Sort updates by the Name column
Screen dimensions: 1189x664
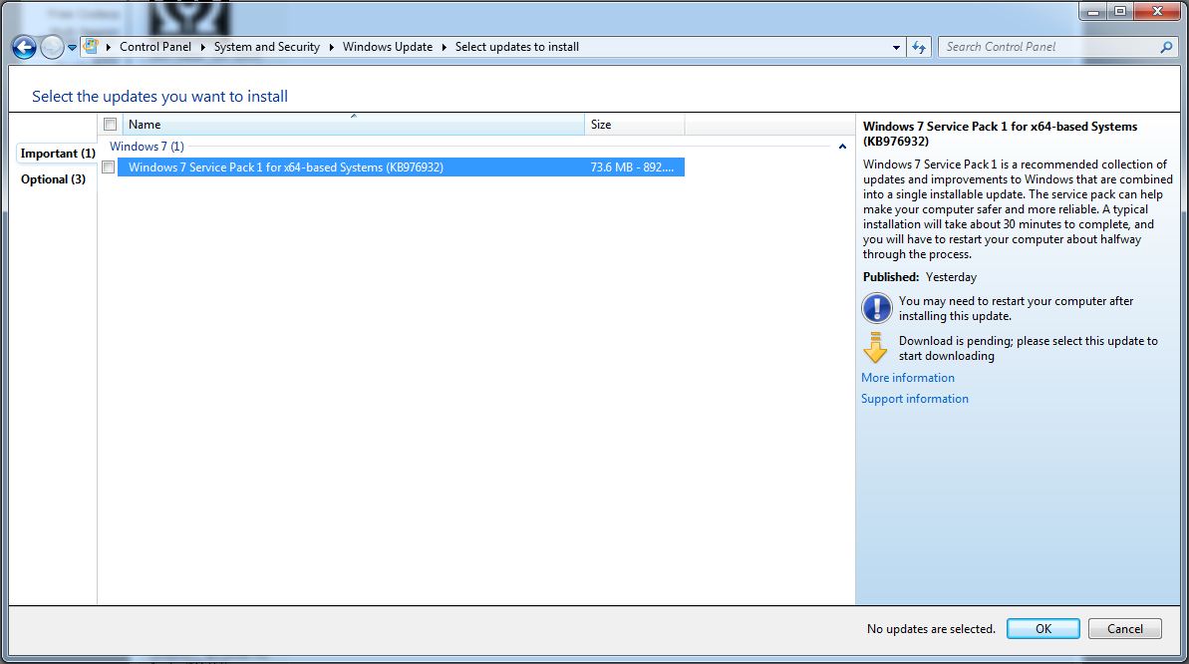[354, 125]
